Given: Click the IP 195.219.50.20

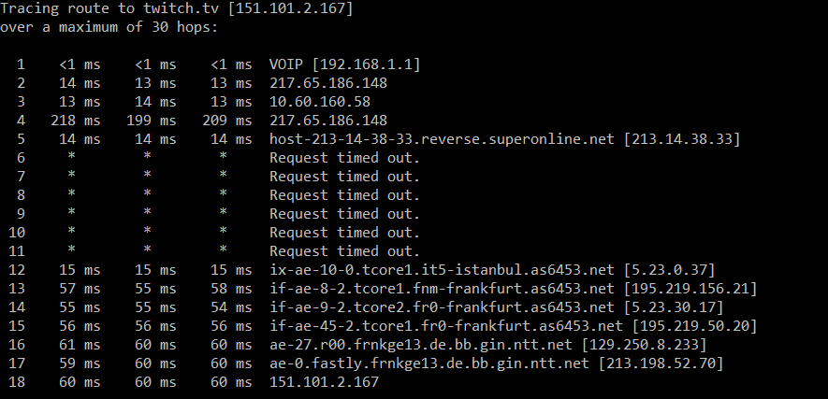Looking at the screenshot, I should (695, 326).
